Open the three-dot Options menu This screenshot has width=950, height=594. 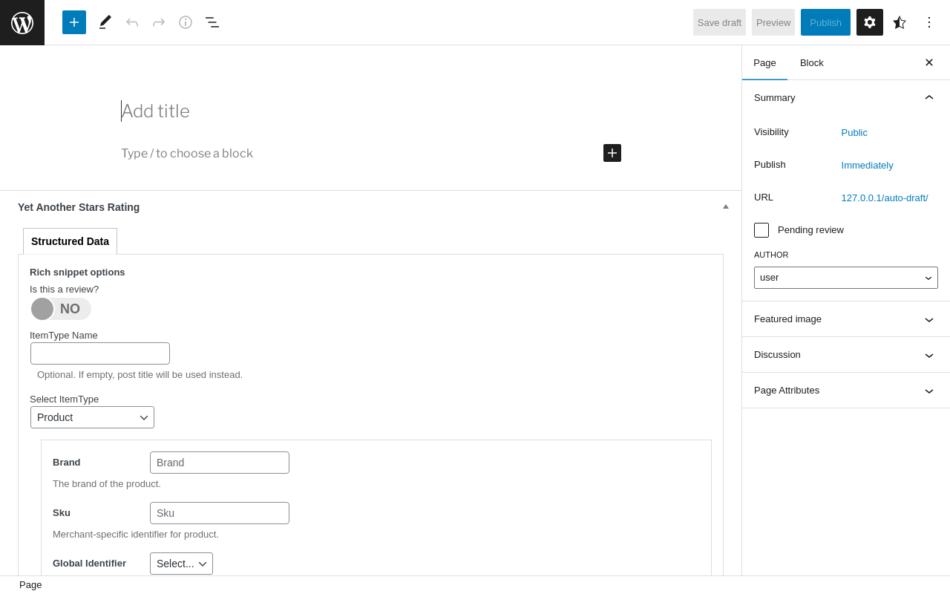pyautogui.click(x=929, y=22)
